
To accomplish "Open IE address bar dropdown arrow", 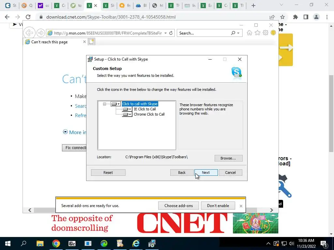I will point(165,33).
